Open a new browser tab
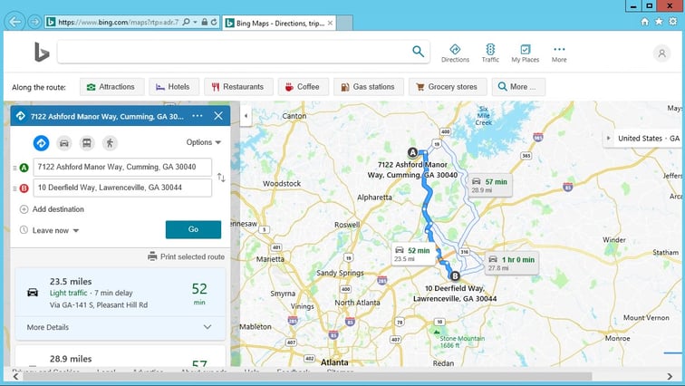685x386 pixels. click(344, 24)
